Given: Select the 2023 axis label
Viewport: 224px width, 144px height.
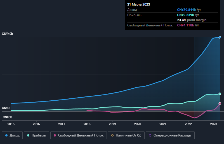Looking at the screenshot, I should 214,124.
